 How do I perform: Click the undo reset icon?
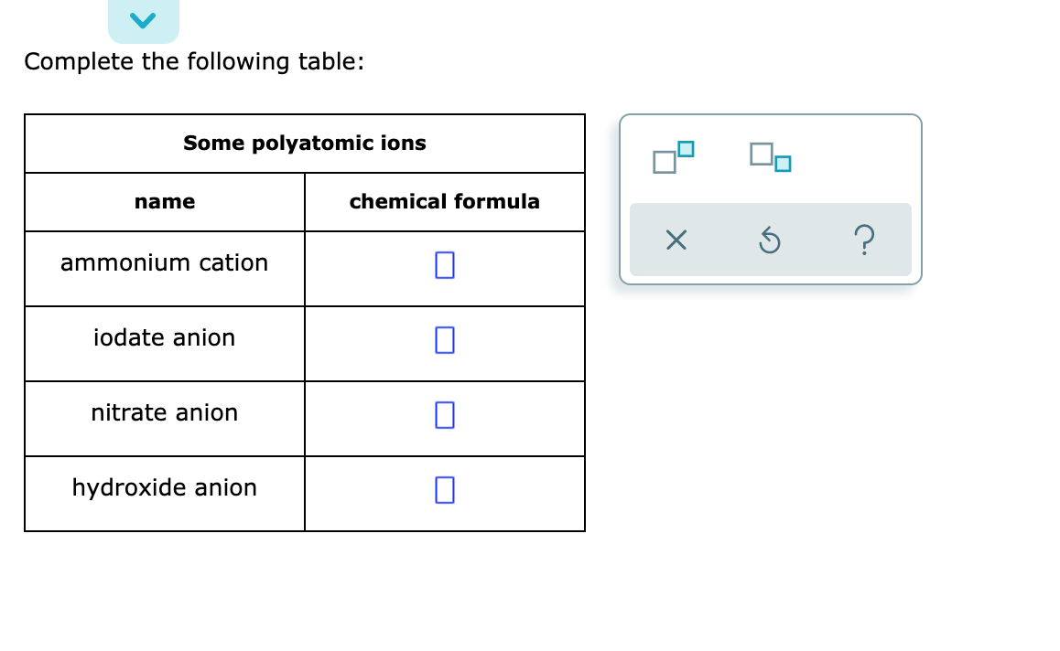[x=770, y=240]
